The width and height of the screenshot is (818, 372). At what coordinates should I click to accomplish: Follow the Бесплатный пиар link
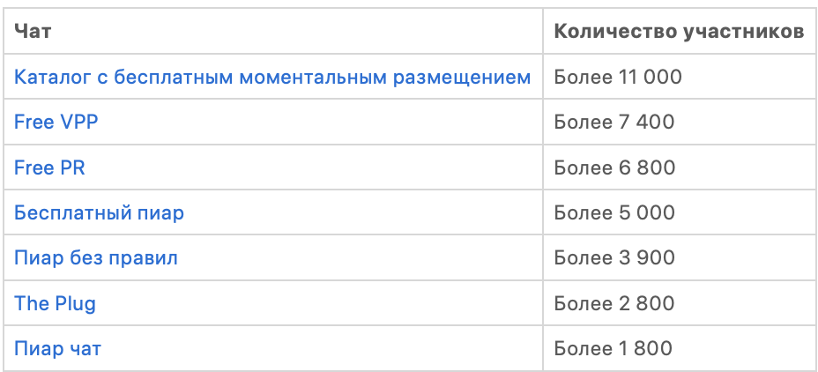pos(99,213)
